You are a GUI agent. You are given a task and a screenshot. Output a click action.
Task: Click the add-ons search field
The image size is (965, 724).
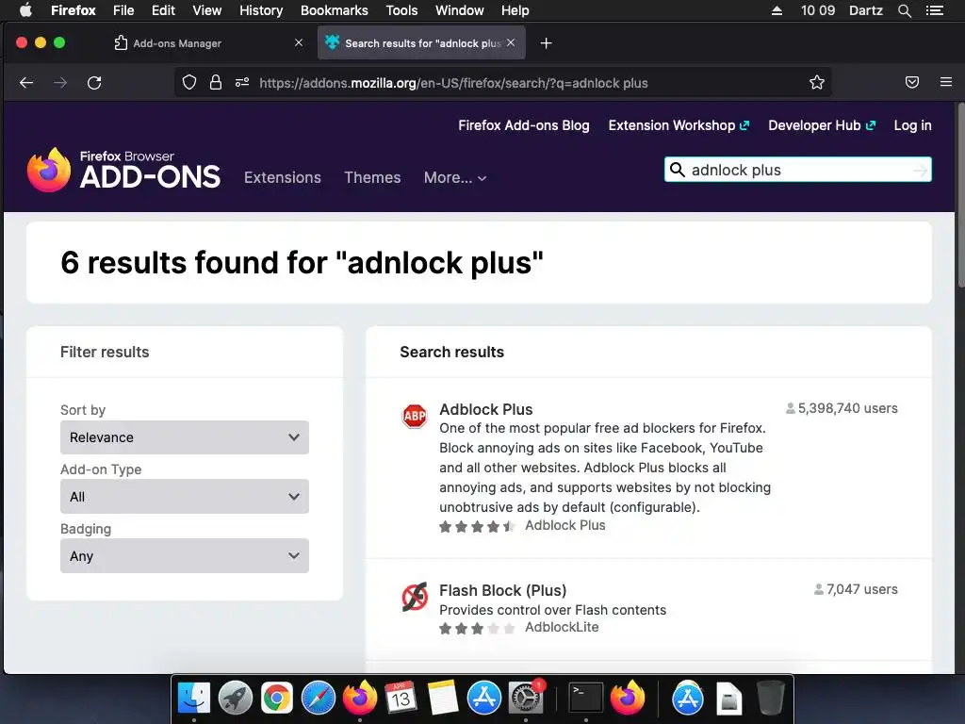click(x=798, y=170)
